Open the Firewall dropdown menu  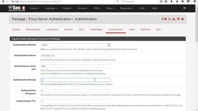67,8
